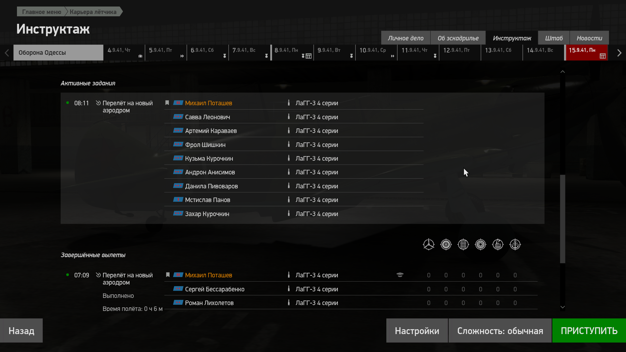Click rank insignia next to Савва Леонович

click(x=178, y=117)
